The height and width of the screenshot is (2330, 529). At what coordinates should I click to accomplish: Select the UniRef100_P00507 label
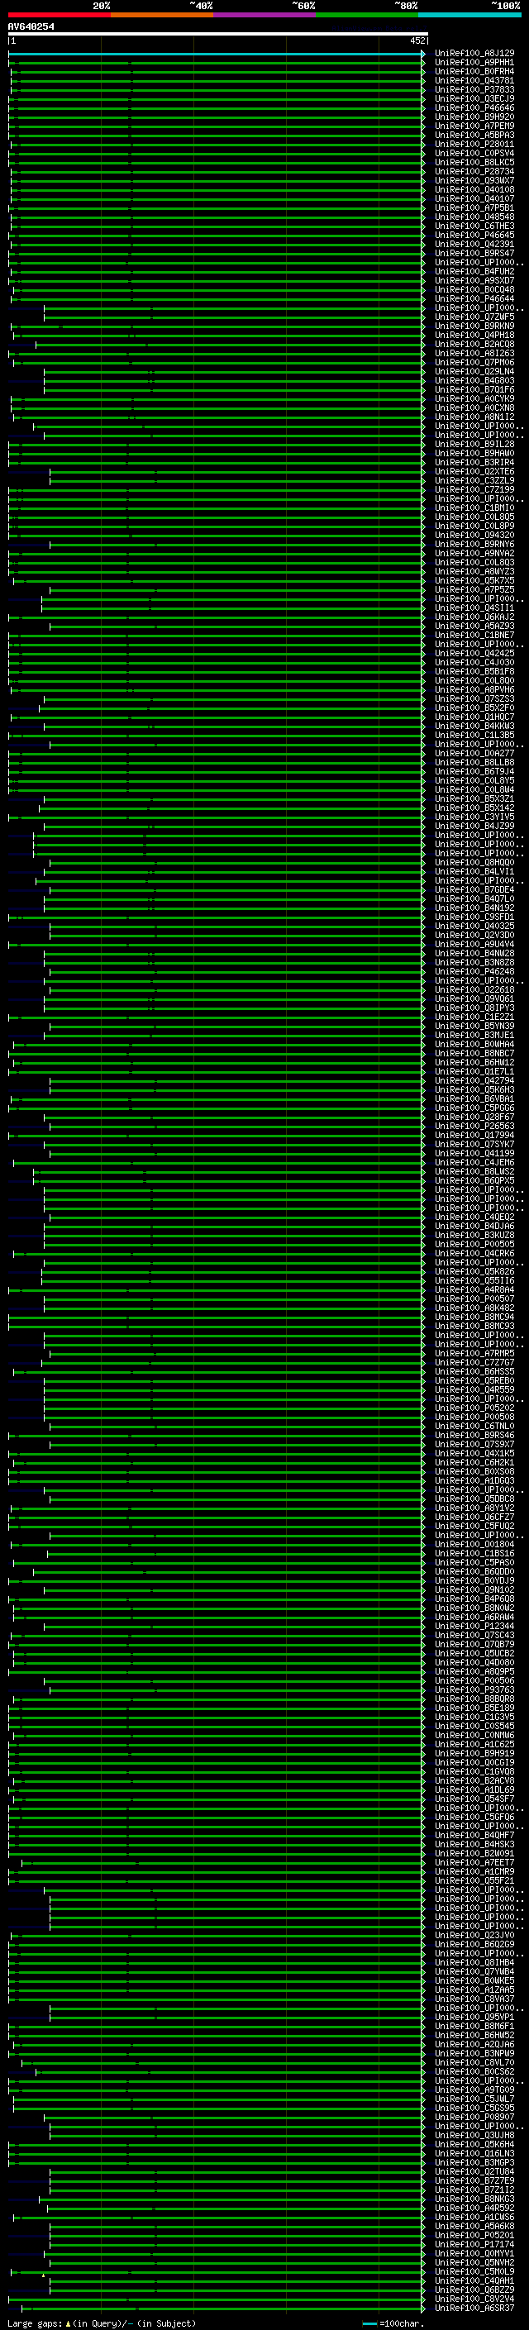[474, 1298]
